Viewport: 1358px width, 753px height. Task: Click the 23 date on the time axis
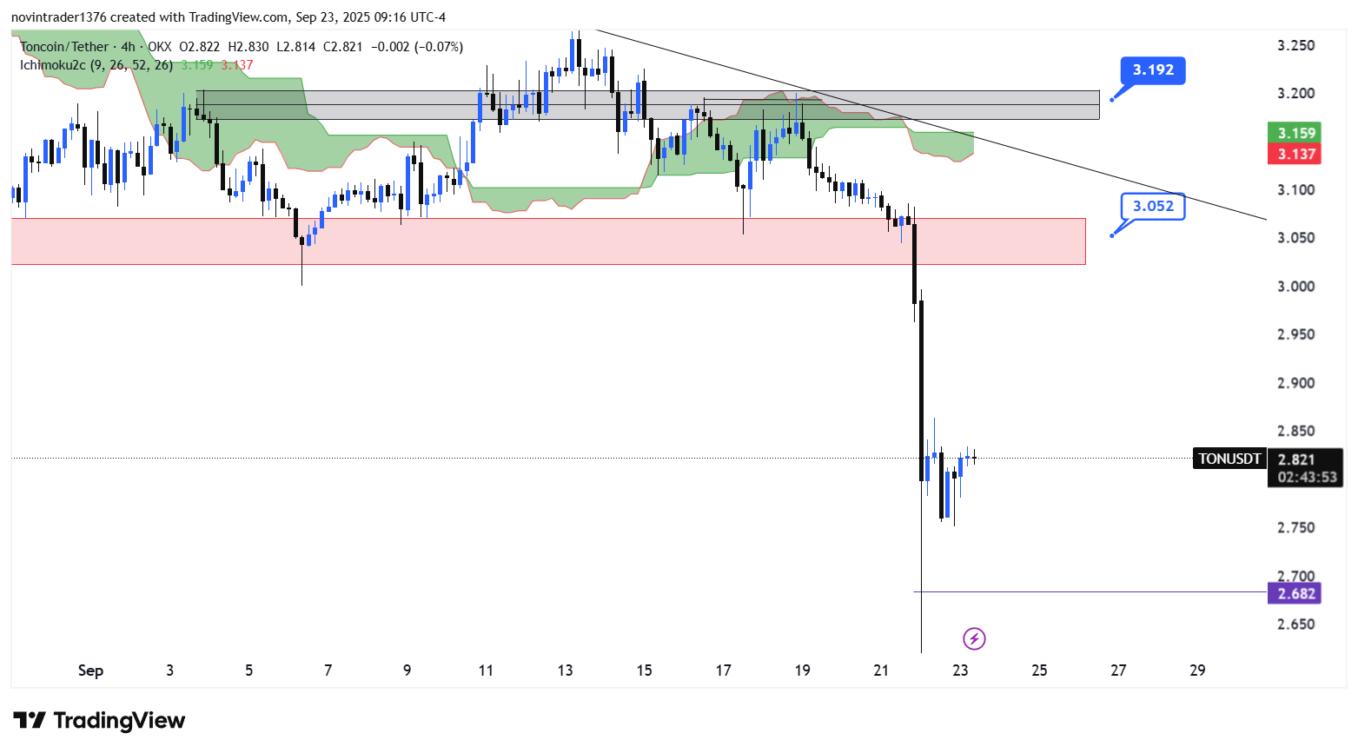(x=960, y=670)
